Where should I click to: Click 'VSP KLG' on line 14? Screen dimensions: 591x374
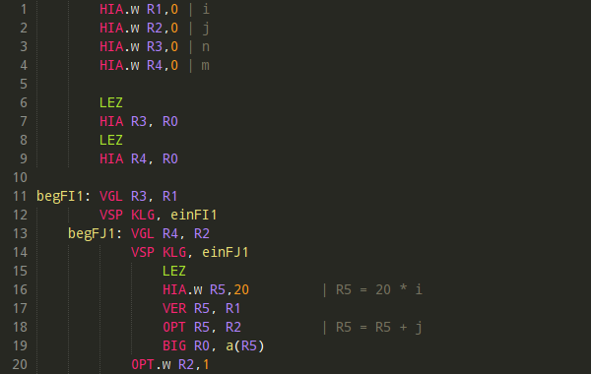coord(159,252)
